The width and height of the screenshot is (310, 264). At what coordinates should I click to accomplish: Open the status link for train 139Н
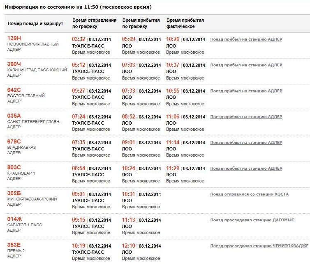(246, 39)
